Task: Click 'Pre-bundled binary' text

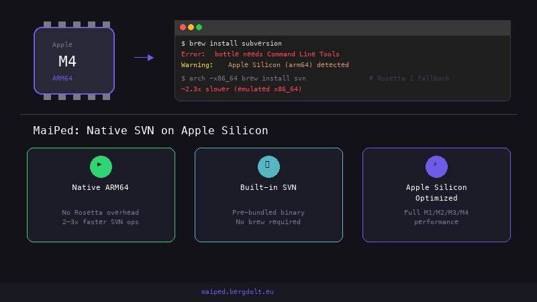Action: [268, 212]
